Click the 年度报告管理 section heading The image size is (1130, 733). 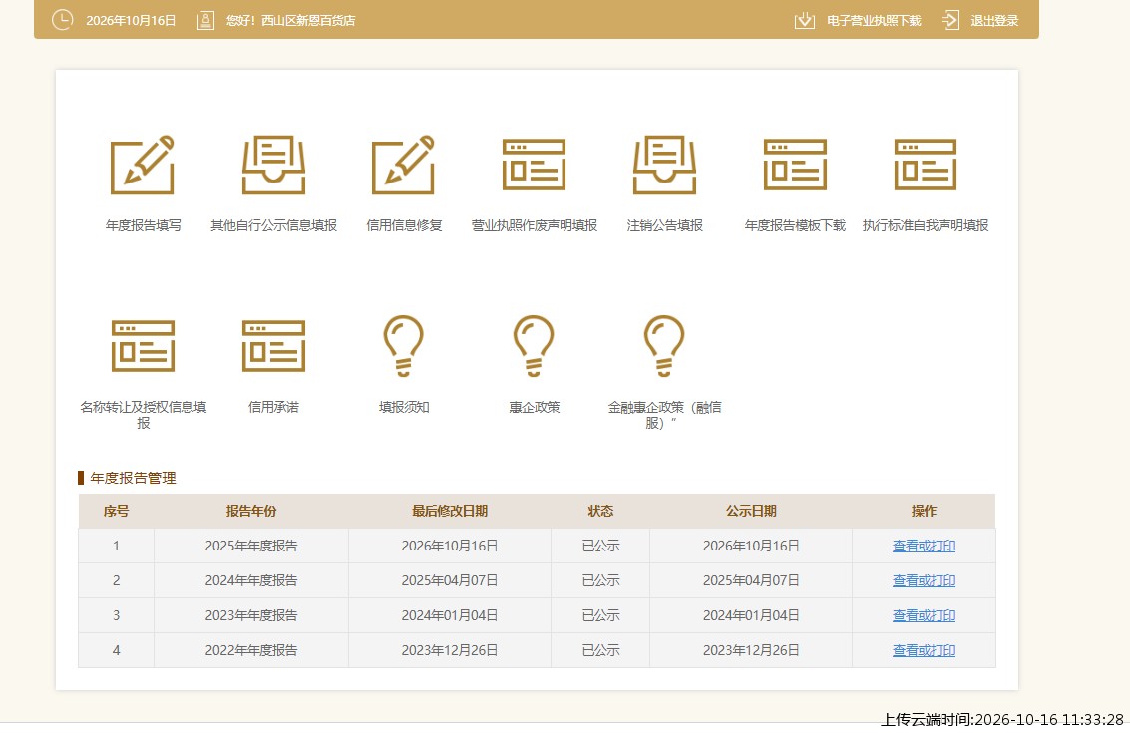point(133,478)
